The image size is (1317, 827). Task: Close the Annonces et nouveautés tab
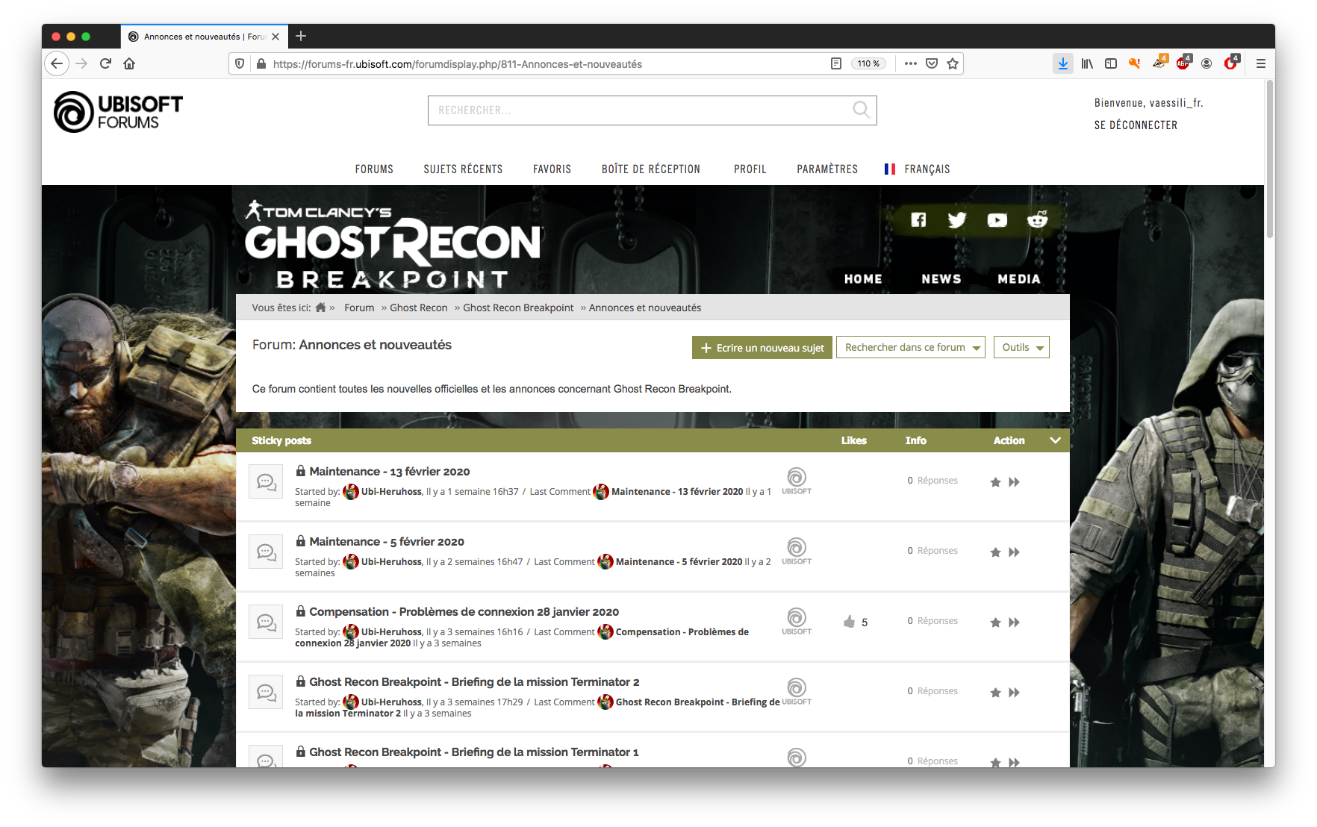point(275,36)
